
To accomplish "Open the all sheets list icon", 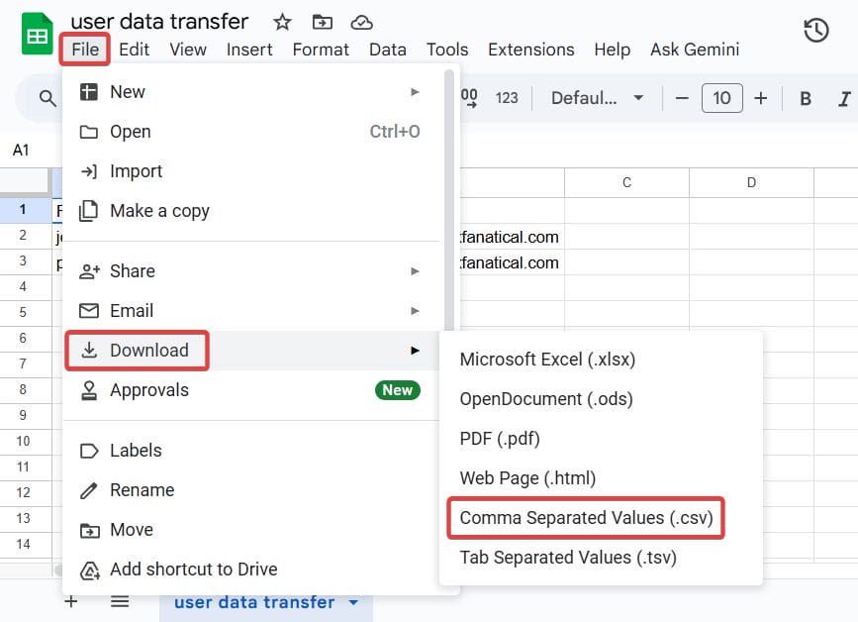I will point(120,601).
